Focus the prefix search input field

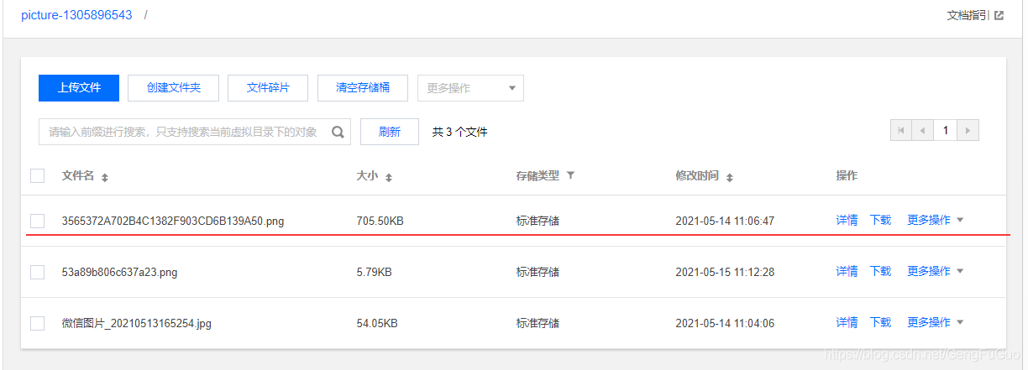tap(183, 132)
